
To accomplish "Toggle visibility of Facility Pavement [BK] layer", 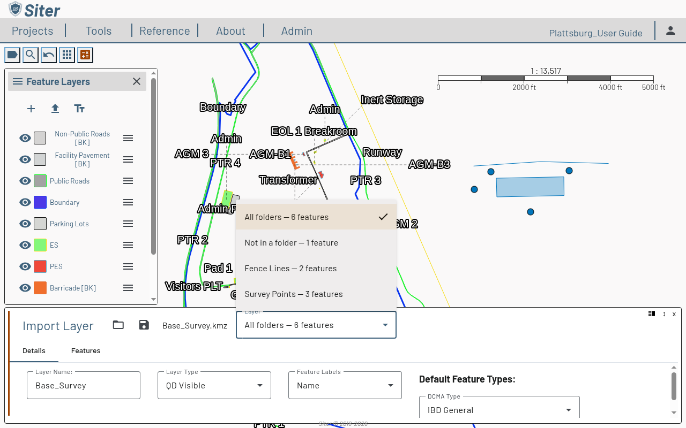I will coord(25,159).
